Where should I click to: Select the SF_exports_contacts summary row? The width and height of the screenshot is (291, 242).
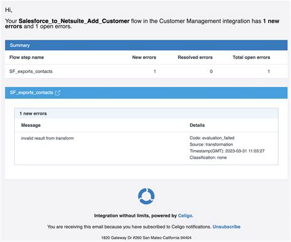(x=146, y=71)
